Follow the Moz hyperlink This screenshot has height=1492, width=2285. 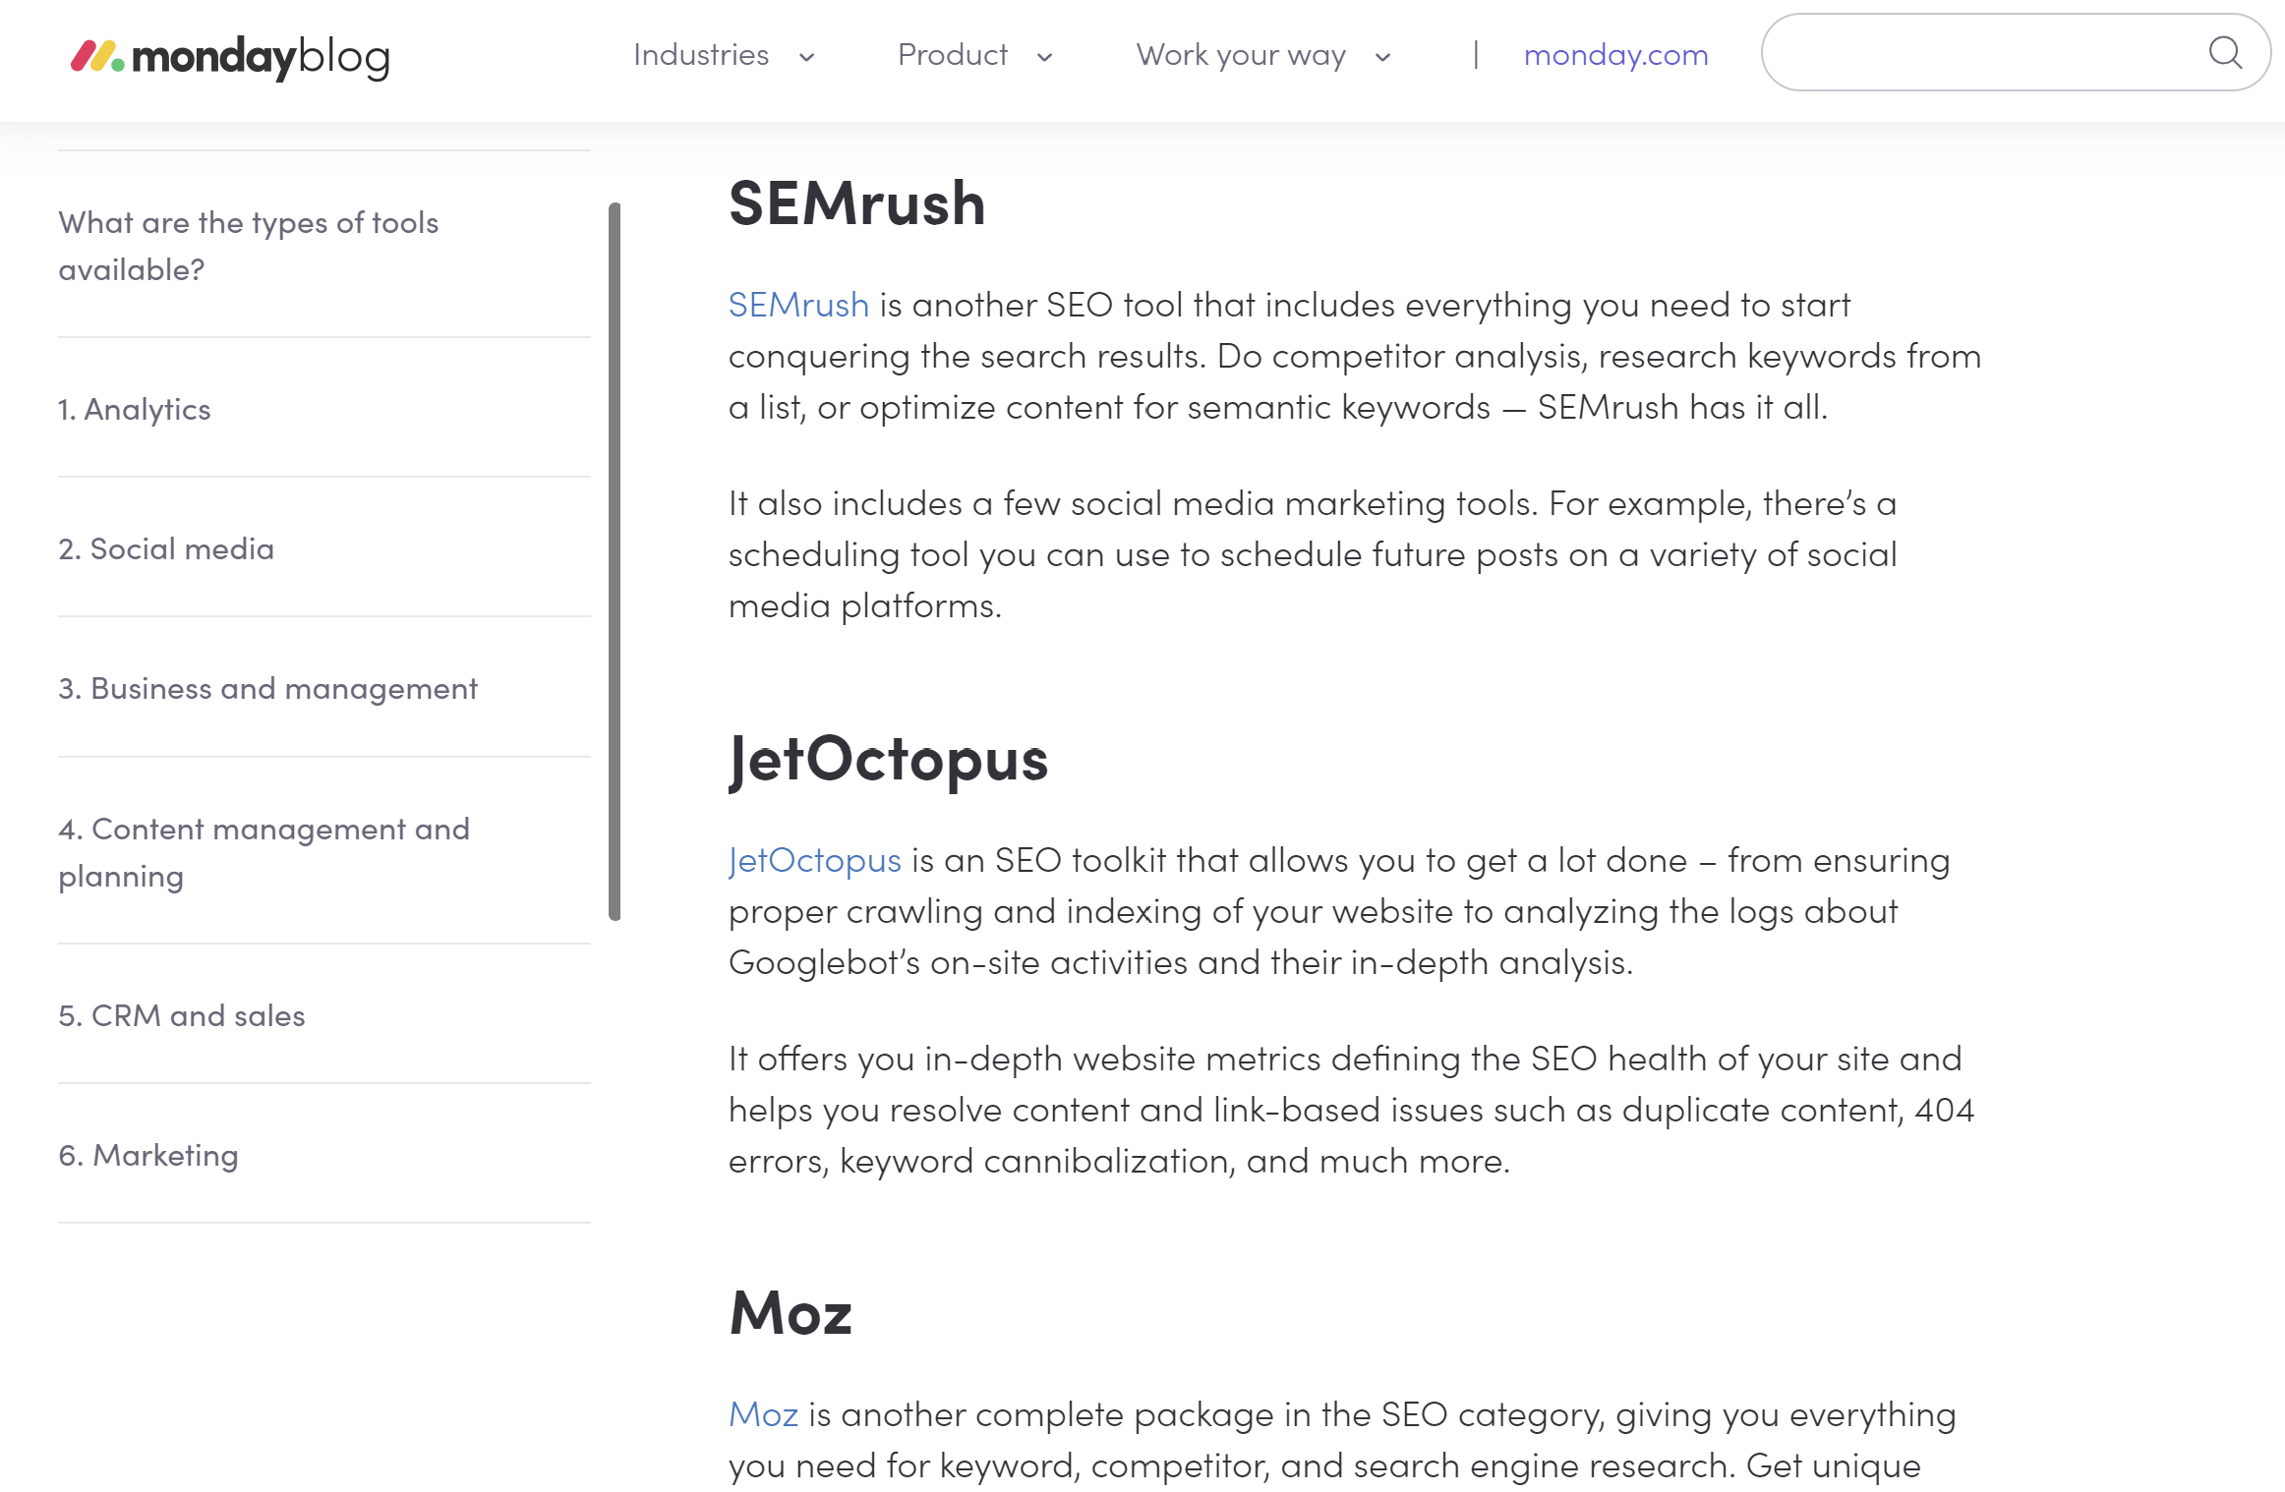(x=763, y=1414)
